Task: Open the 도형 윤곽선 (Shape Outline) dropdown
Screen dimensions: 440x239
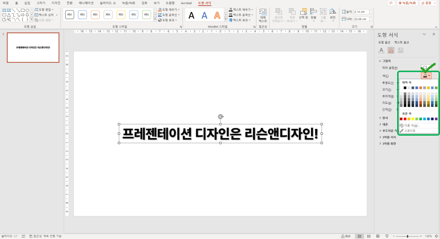Action: pyautogui.click(x=169, y=15)
